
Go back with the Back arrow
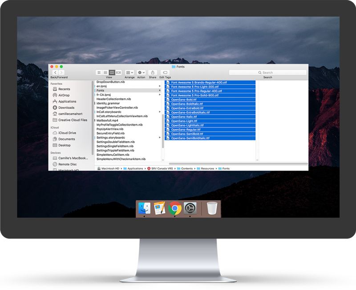coord(55,72)
